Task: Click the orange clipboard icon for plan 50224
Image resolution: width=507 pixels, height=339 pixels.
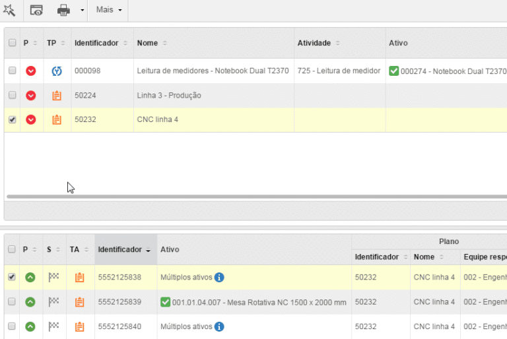Action: pos(57,96)
